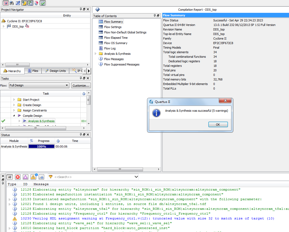Toggle the document with green checkmark toolbar button
Image resolution: width=289 pixels, height=232 pixels.
[43, 3]
